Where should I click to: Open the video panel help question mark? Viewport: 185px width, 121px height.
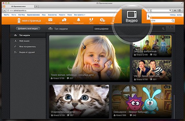[x=169, y=27]
